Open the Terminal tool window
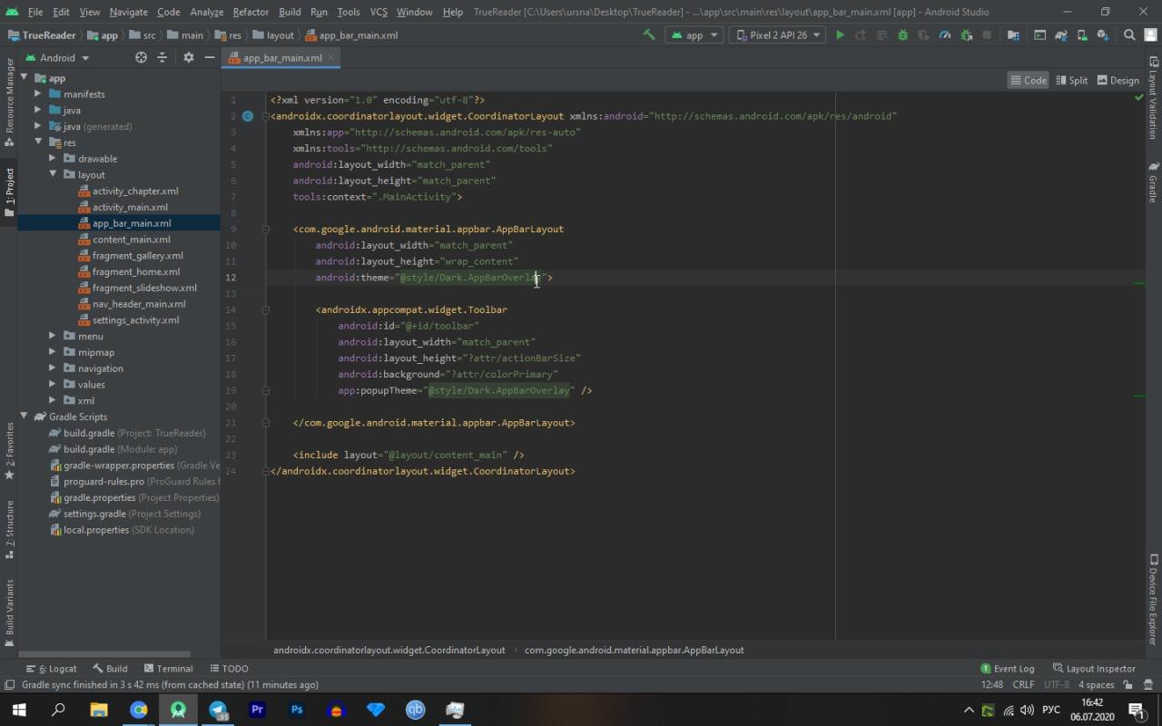1162x726 pixels. [x=168, y=669]
